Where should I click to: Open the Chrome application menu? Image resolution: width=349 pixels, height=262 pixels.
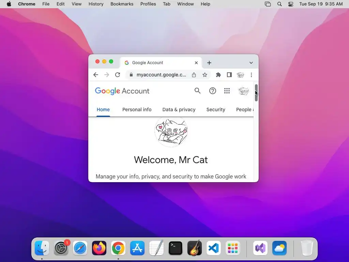point(27,4)
